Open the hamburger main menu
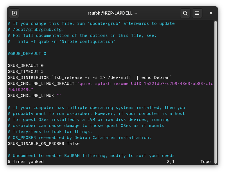The width and height of the screenshot is (225, 173). pyautogui.click(x=197, y=13)
